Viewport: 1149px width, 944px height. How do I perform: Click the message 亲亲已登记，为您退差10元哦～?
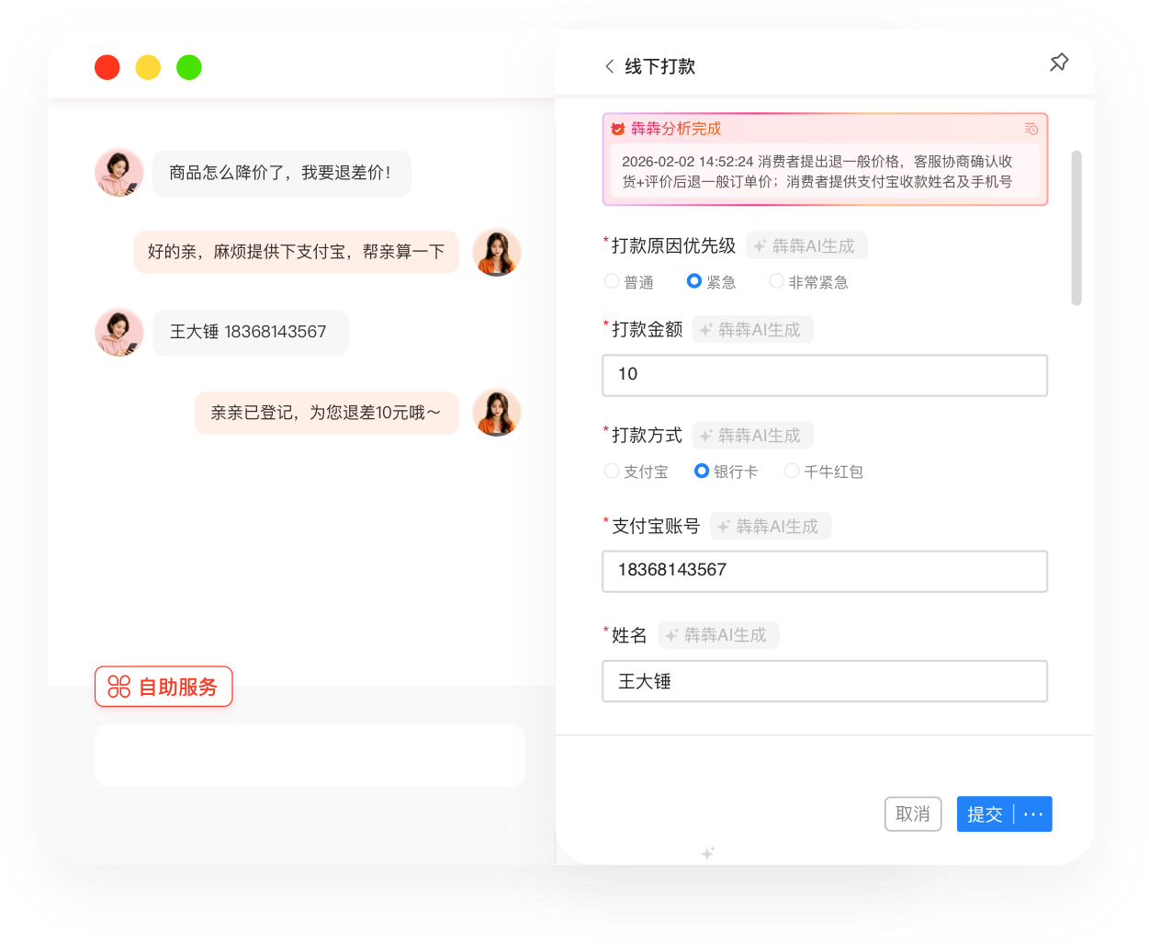coord(327,413)
